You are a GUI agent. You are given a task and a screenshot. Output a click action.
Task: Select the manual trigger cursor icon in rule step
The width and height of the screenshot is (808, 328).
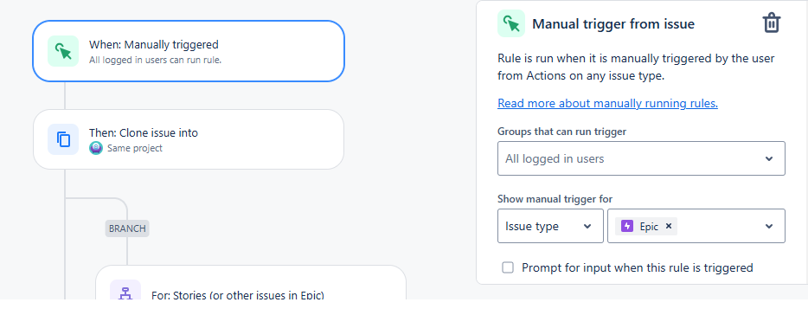pyautogui.click(x=63, y=51)
